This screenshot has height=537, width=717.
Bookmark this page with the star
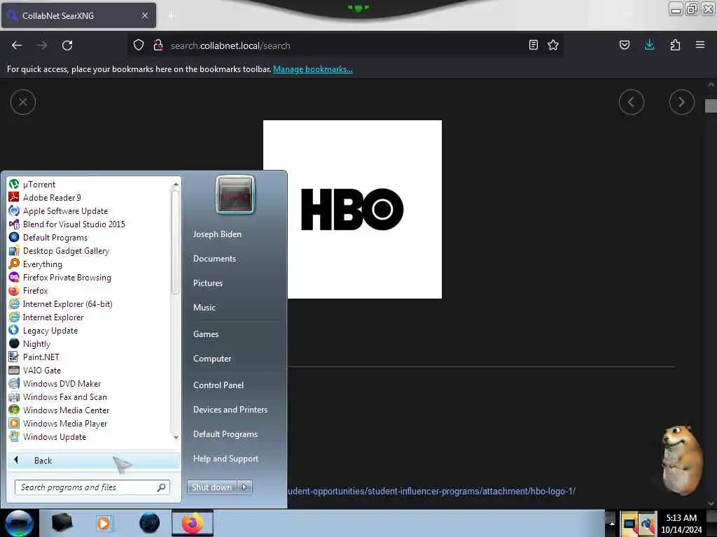553,45
